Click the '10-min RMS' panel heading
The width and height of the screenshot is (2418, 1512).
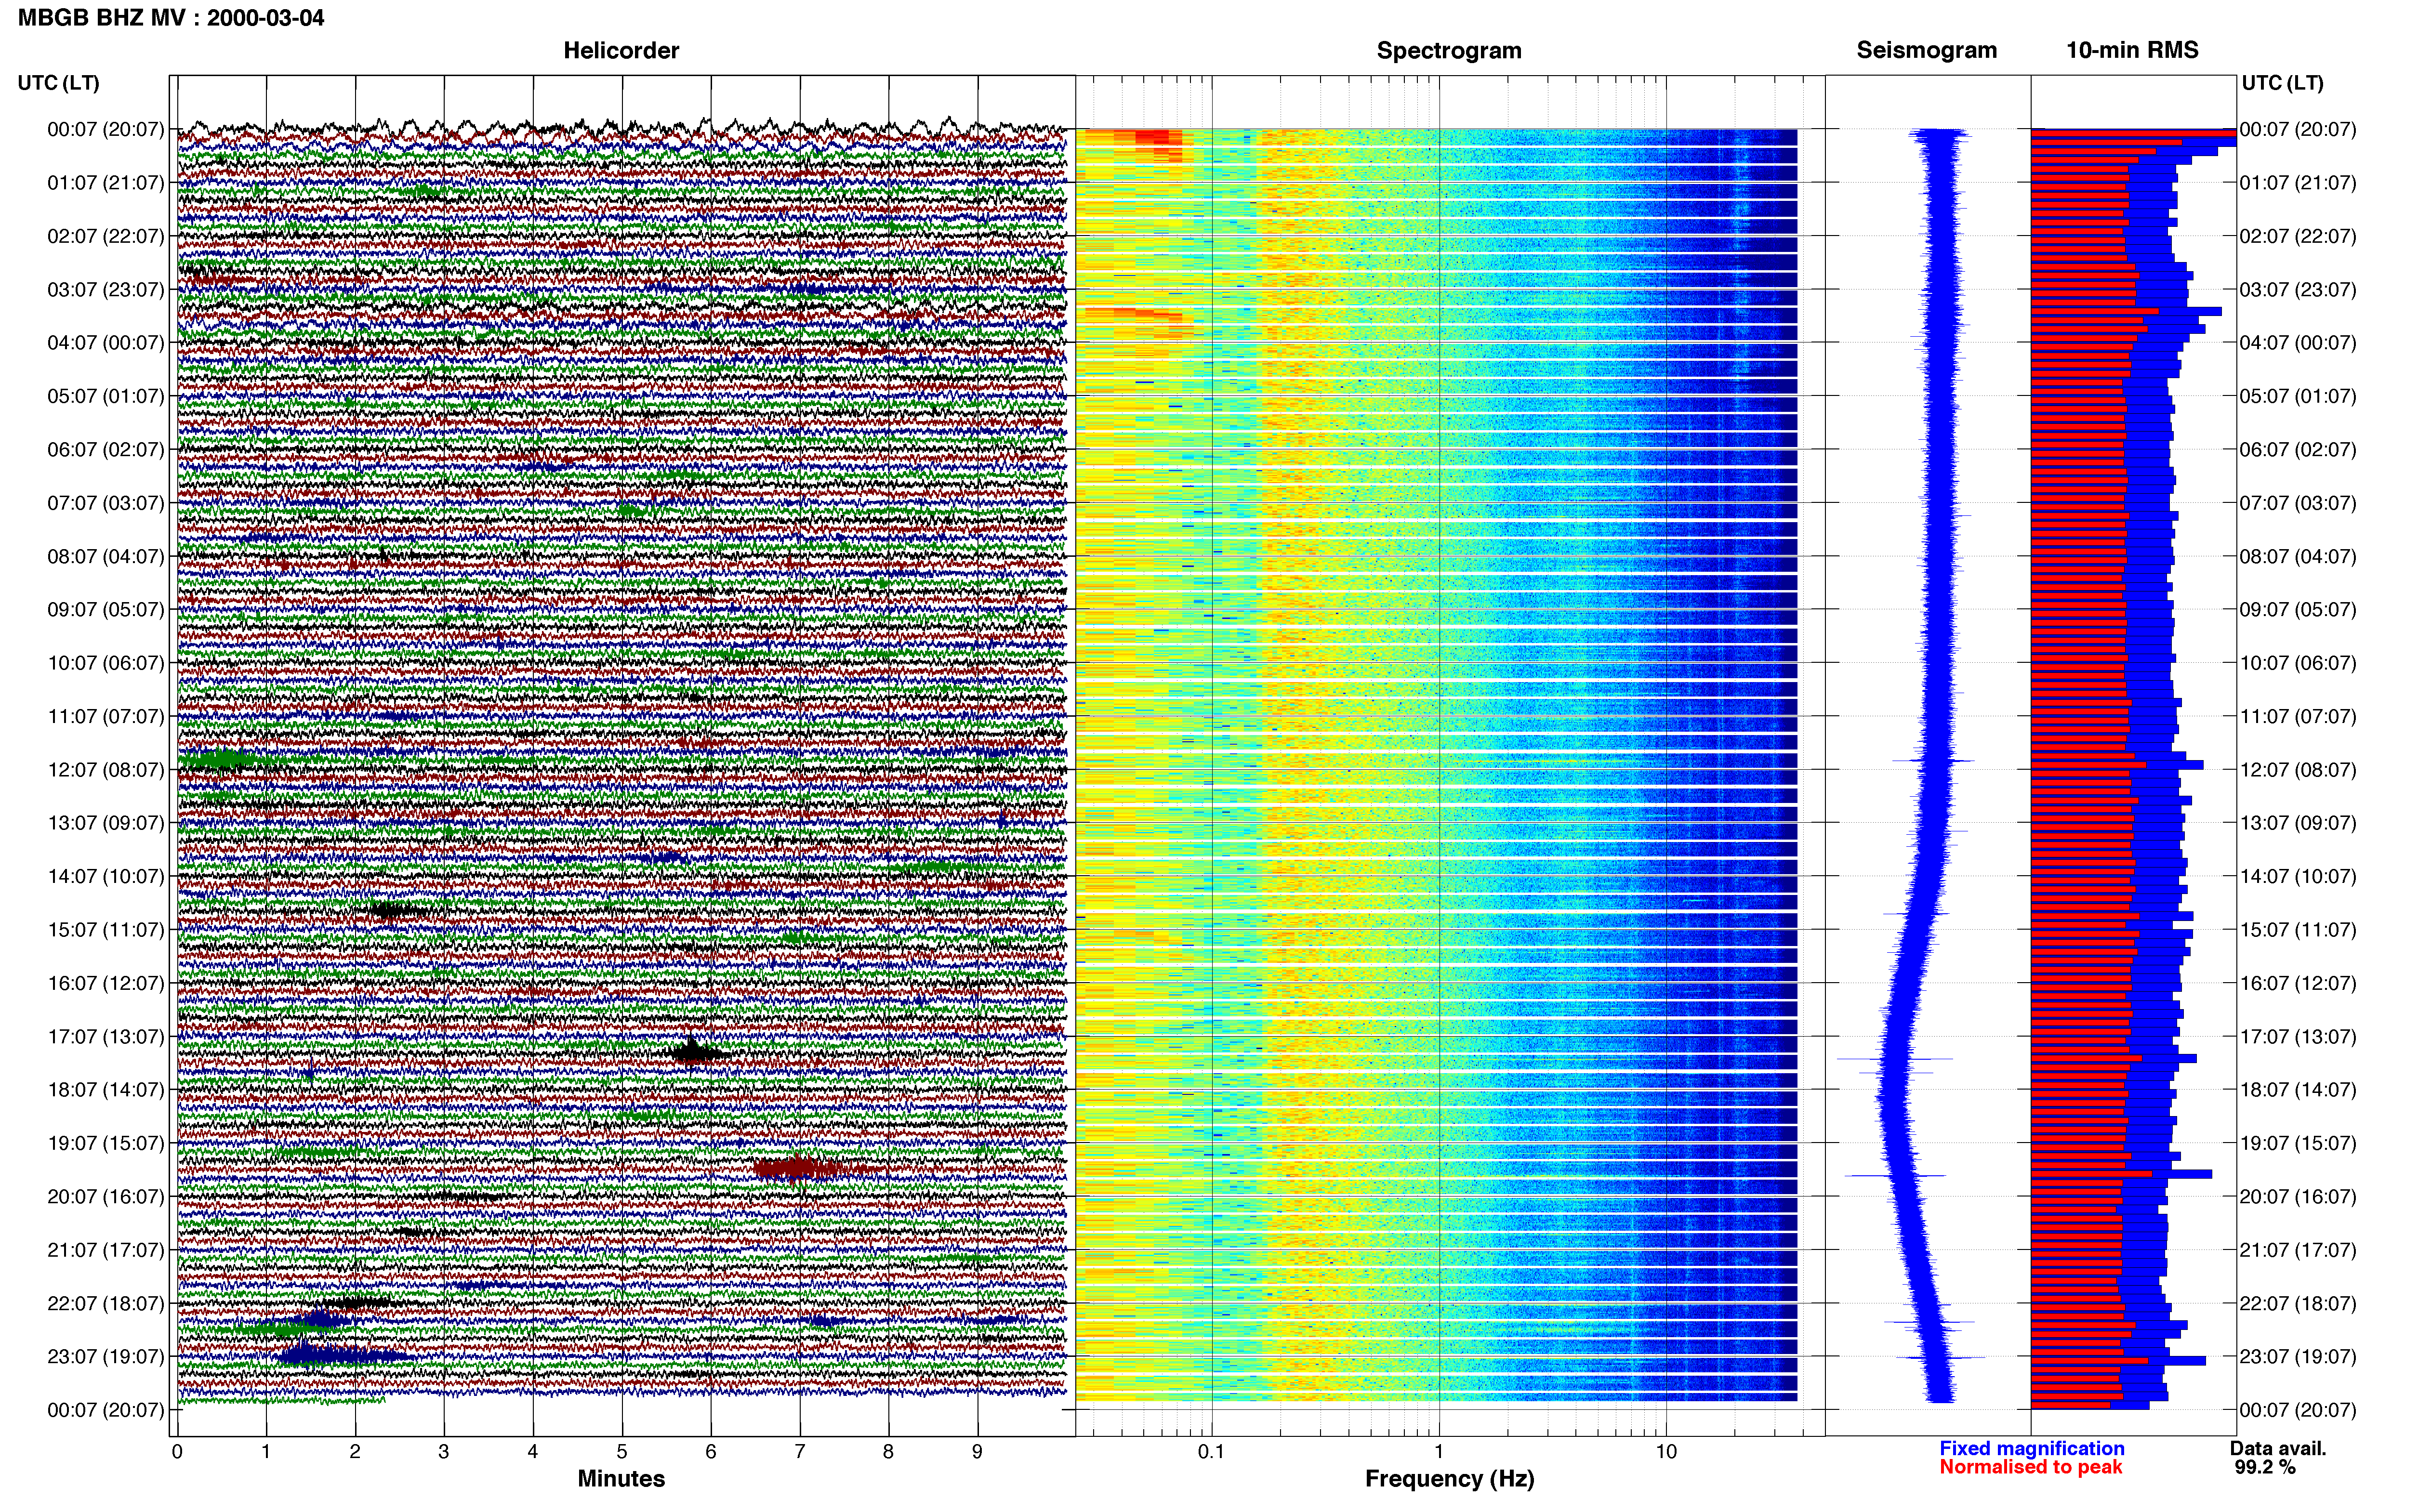(2132, 50)
